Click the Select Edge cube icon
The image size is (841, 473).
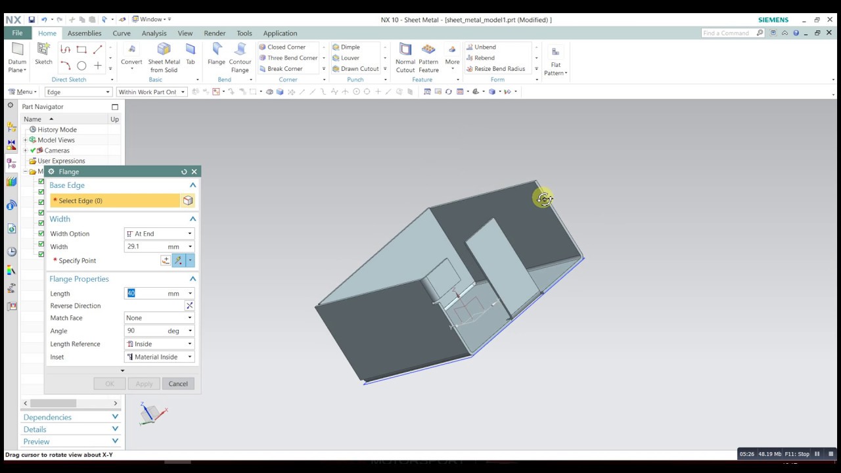[x=188, y=200]
